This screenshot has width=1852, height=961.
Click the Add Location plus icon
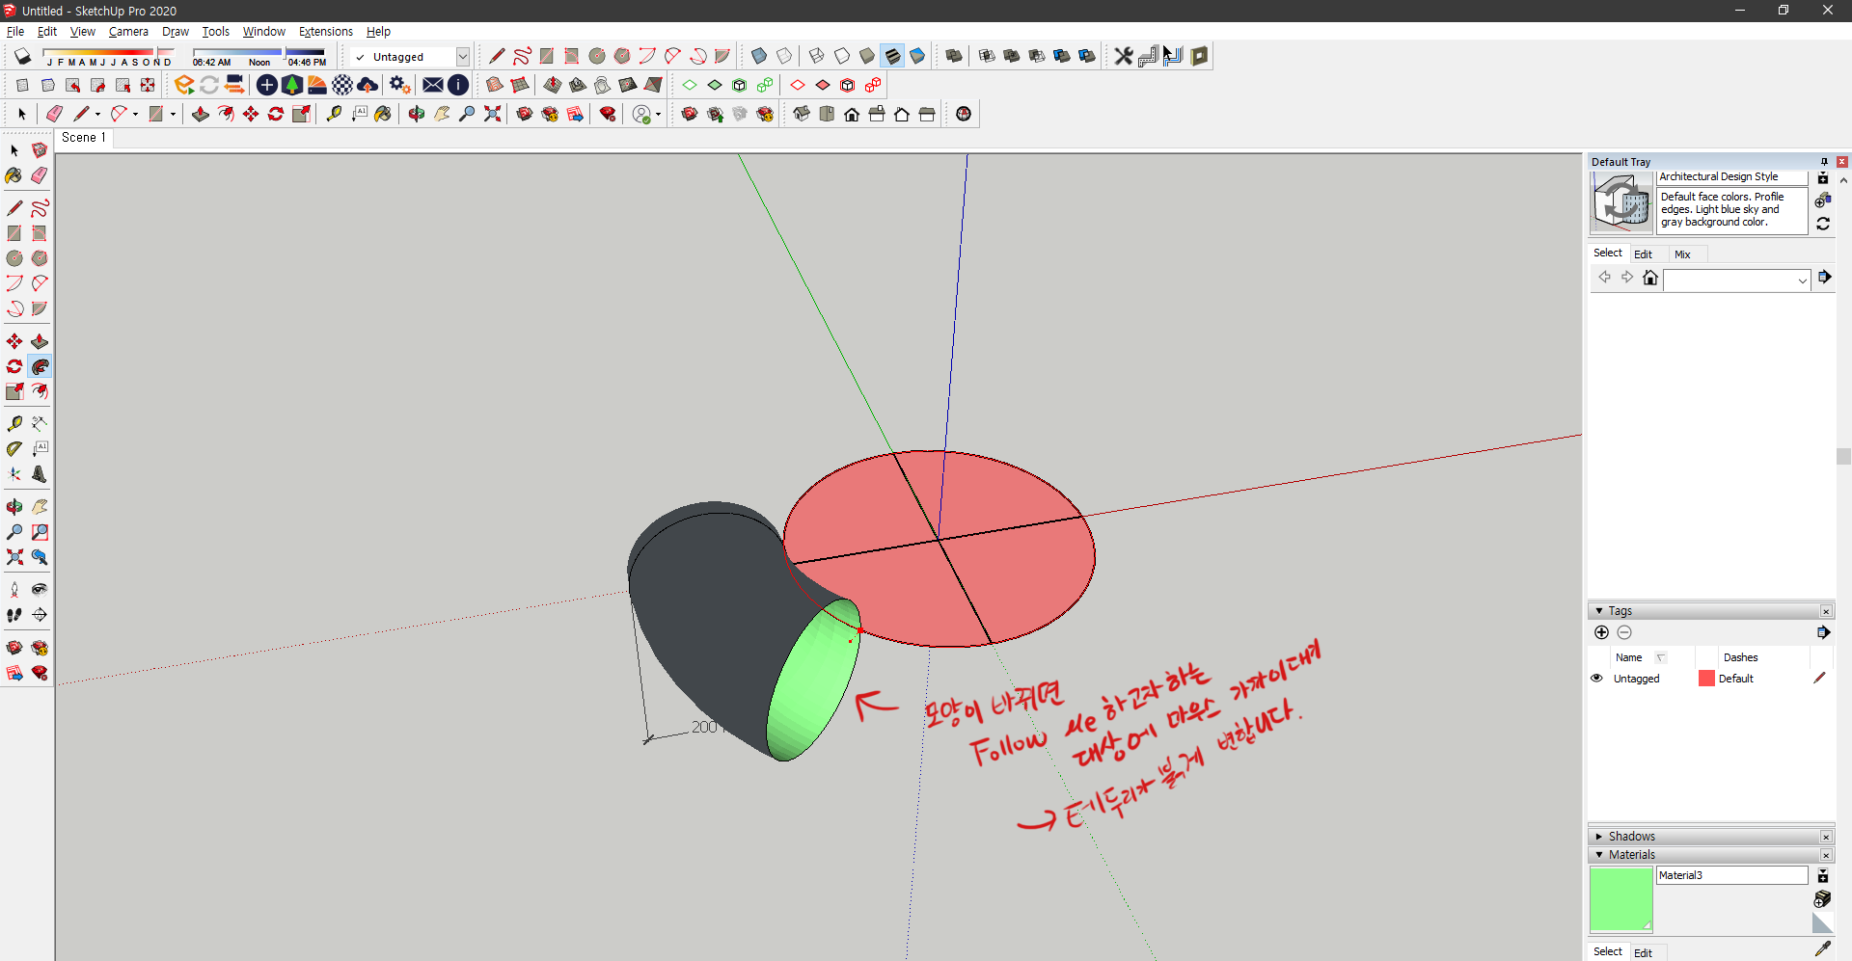pos(267,85)
